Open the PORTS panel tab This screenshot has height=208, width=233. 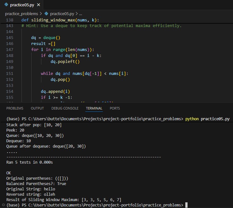click(x=115, y=108)
